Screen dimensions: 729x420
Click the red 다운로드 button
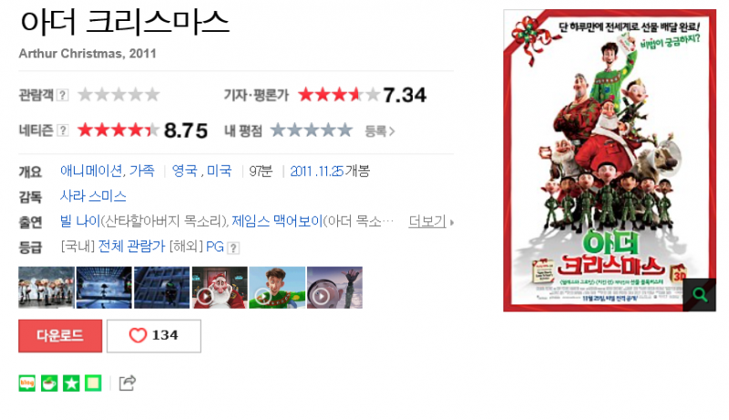tap(60, 335)
